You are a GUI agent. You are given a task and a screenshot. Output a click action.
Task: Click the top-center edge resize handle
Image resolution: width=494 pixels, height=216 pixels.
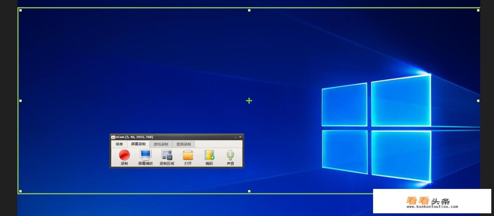point(249,10)
